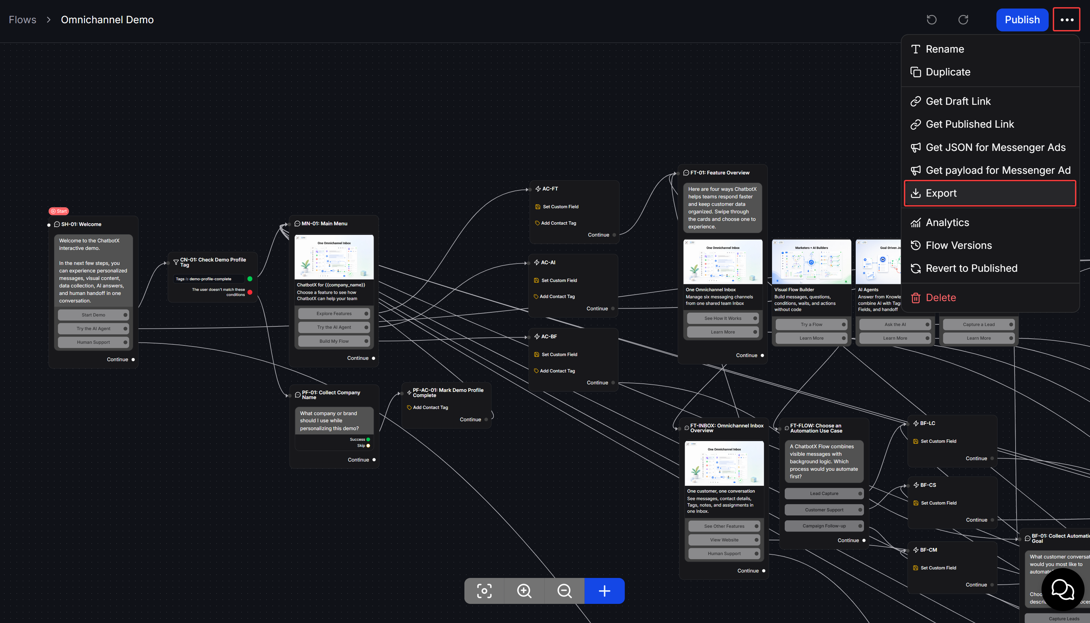
Task: Click the redo arrow icon
Action: [x=963, y=20]
